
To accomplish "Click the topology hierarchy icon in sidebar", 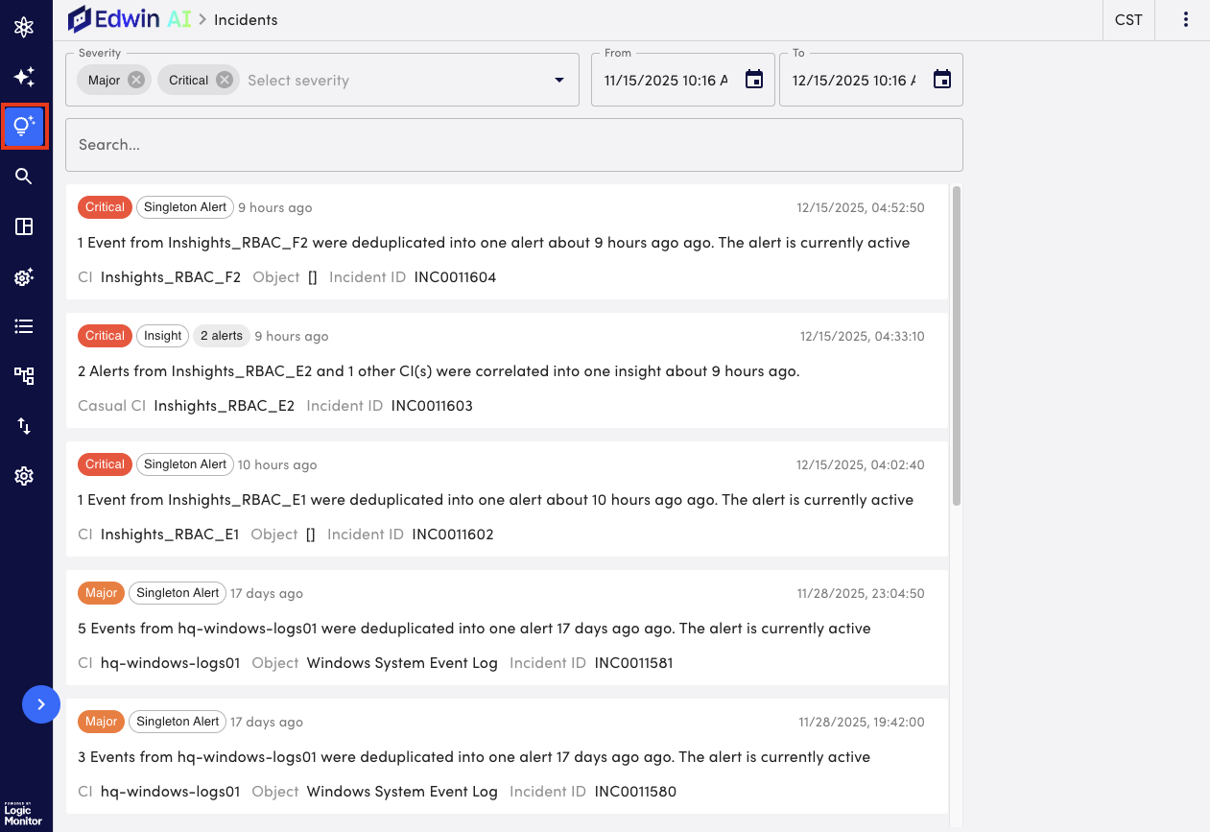I will coord(24,376).
